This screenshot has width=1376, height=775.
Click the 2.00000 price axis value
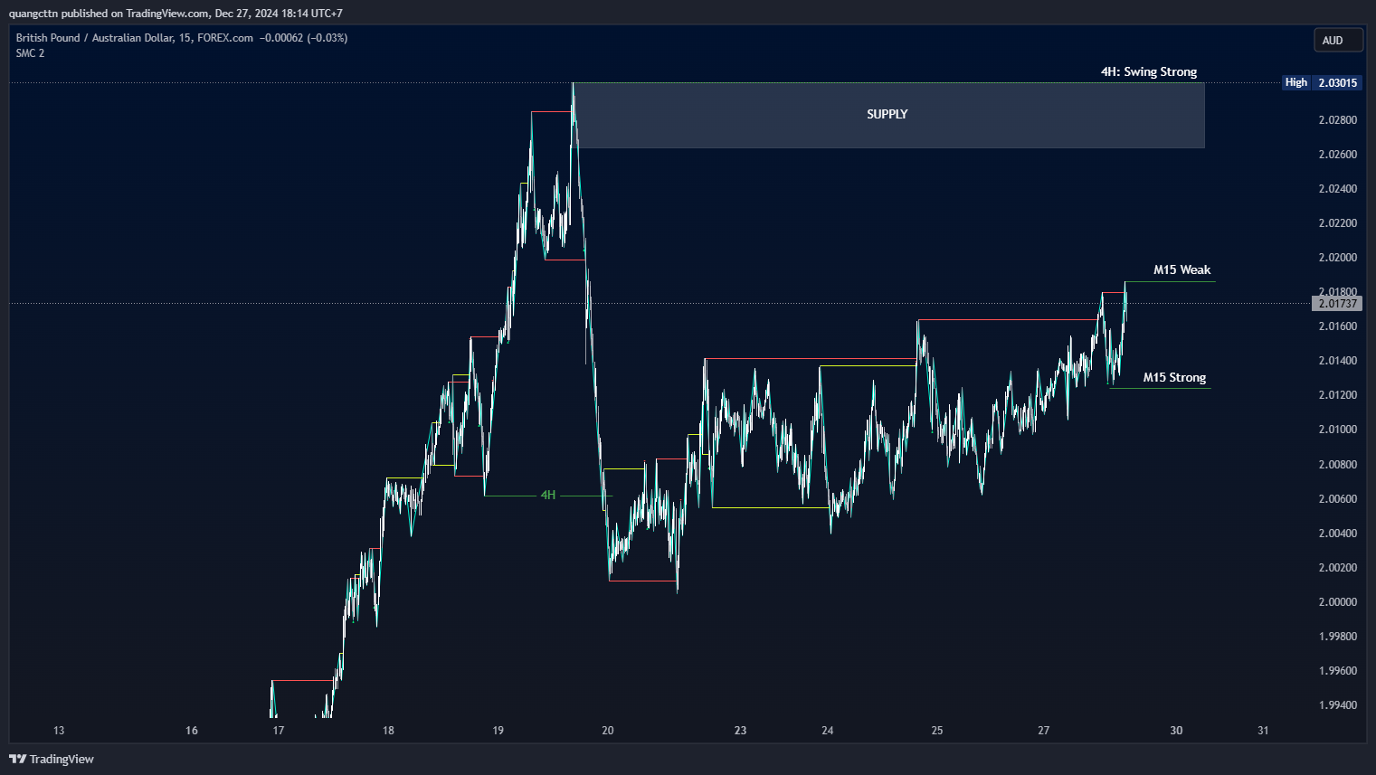1337,602
